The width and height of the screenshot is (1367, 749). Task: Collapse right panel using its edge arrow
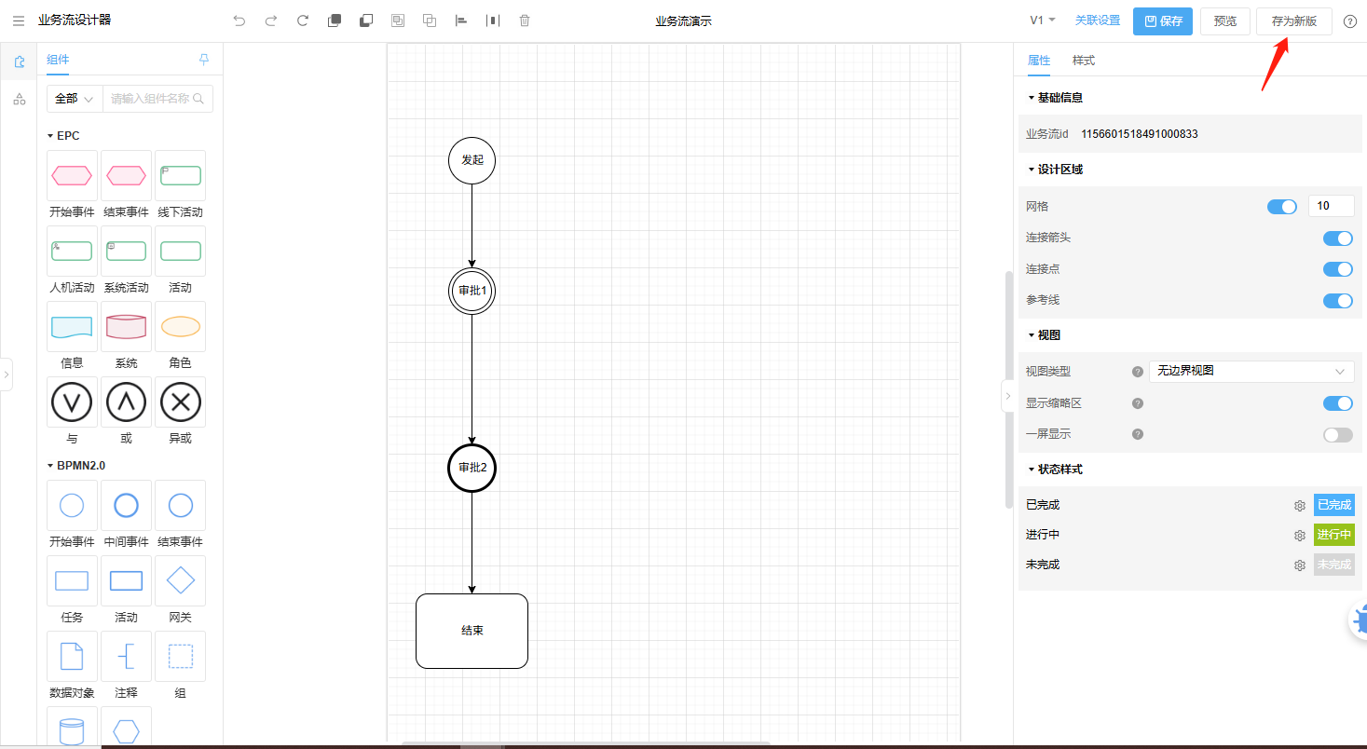(x=1007, y=396)
